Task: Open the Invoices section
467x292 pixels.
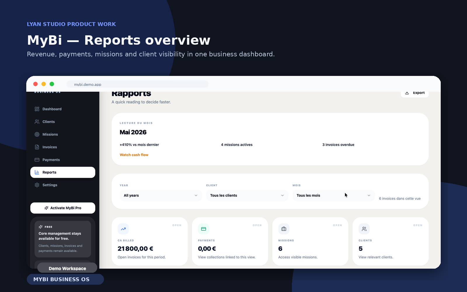Action: click(x=63, y=147)
